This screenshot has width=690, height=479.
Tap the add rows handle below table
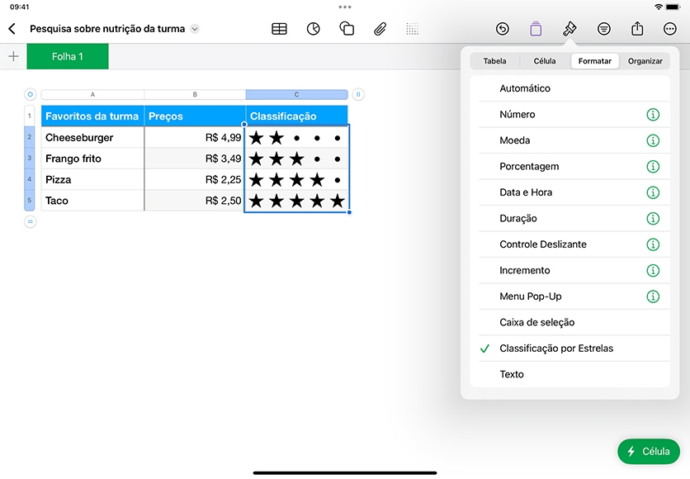pos(30,221)
